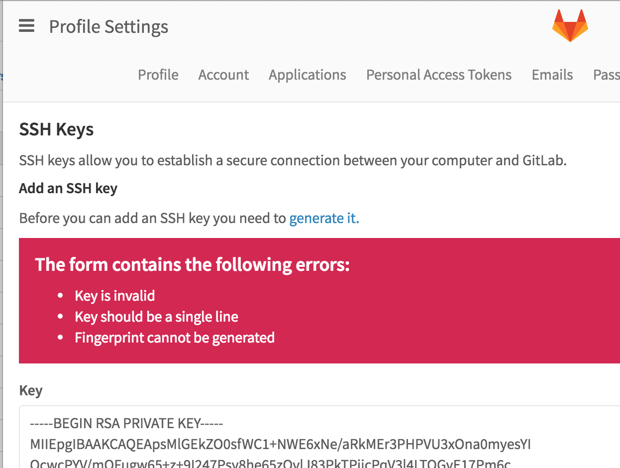The height and width of the screenshot is (468, 620).
Task: Click the GitLab fox logo
Action: (x=570, y=25)
